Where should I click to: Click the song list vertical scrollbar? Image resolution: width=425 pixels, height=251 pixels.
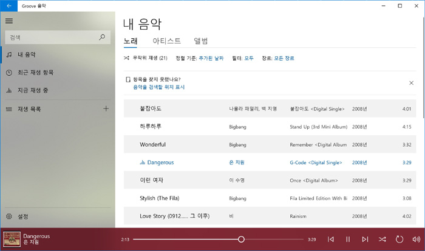424,68
